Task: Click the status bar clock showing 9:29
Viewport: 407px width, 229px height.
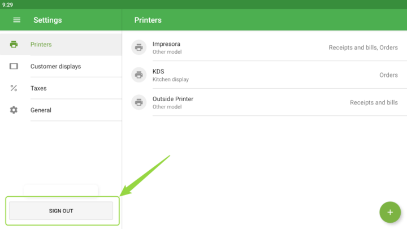Action: click(7, 5)
